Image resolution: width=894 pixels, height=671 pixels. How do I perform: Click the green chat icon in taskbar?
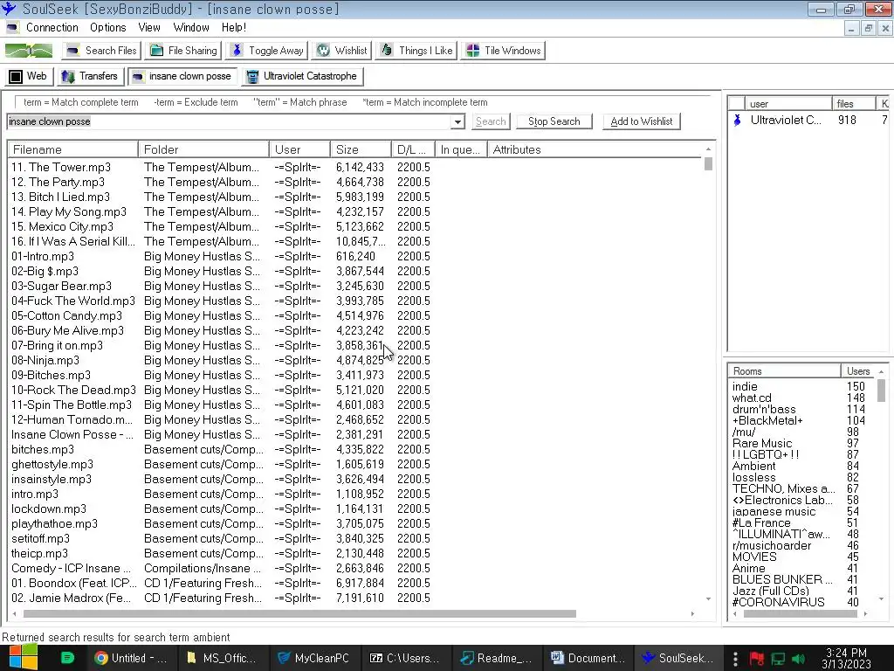pyautogui.click(x=67, y=658)
